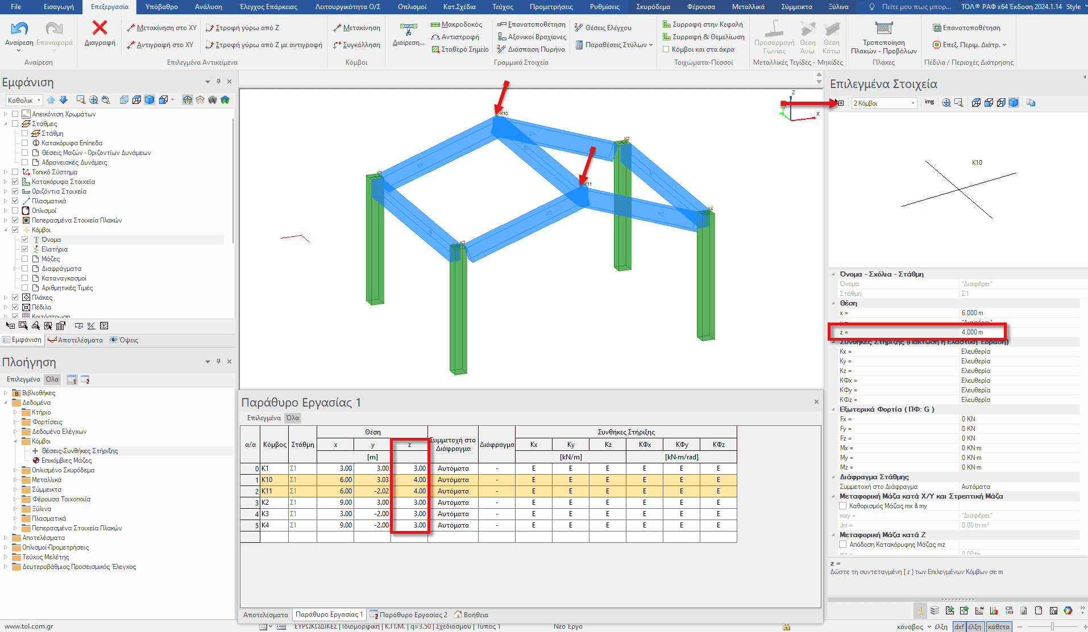
Task: Click the Όλα button in Πλοήγηση
Action: pos(52,379)
